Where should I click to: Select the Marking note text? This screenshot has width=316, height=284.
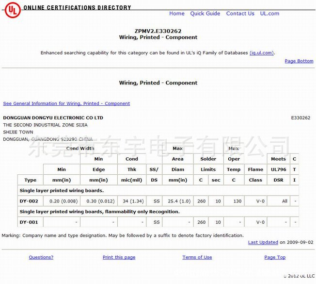(x=123, y=235)
